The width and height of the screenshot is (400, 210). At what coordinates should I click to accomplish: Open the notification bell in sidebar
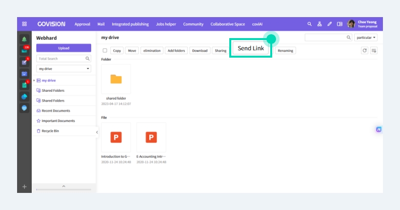[24, 39]
